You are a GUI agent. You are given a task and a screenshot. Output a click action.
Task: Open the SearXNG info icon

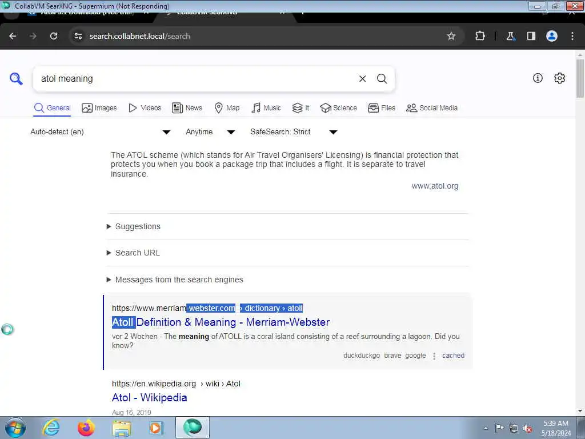(x=538, y=78)
